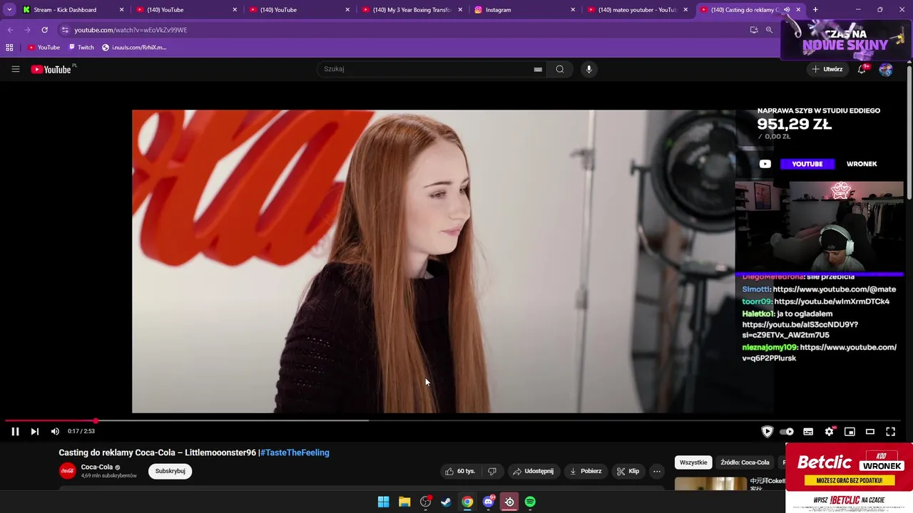Switch to Stream - Kick Dashboard tab
The height and width of the screenshot is (513, 913).
pyautogui.click(x=71, y=10)
